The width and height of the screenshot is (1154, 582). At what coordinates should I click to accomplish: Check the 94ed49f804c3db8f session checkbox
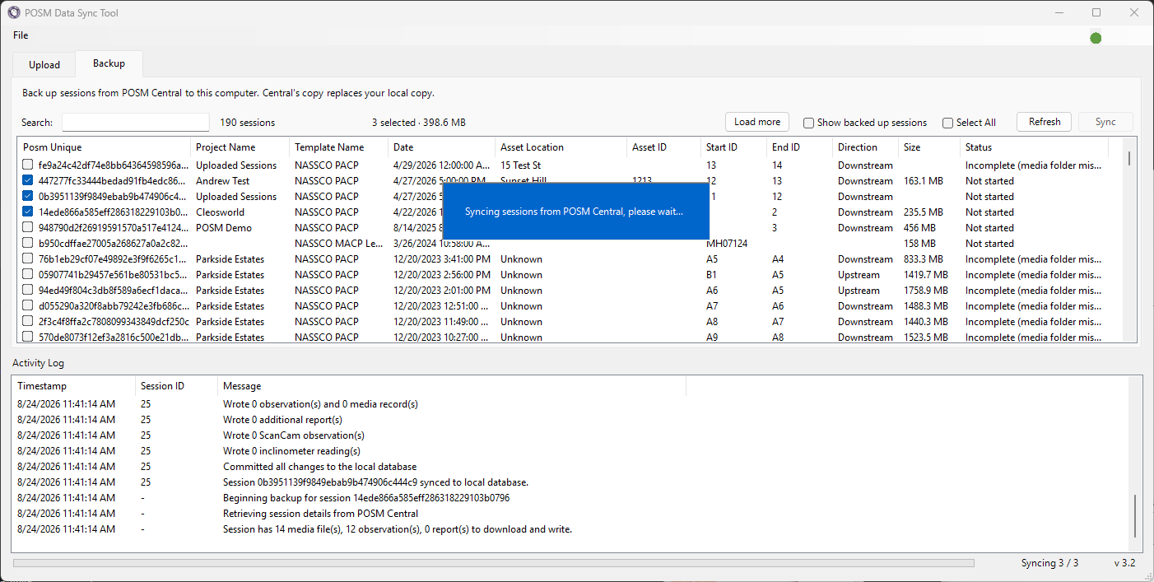point(28,290)
